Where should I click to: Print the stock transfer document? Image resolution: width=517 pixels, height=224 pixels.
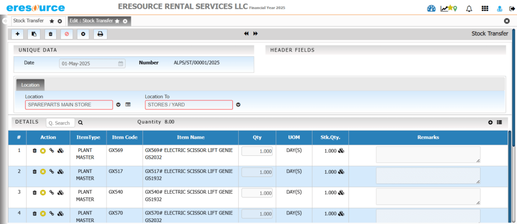100,34
